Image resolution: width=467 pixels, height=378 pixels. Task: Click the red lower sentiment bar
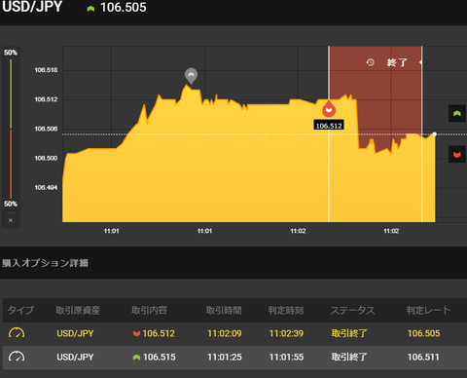(x=11, y=164)
